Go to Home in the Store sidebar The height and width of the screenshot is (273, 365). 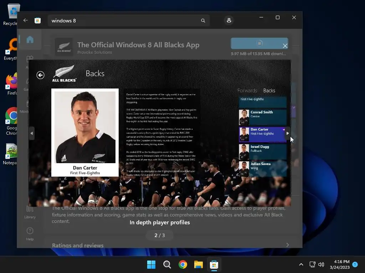[x=30, y=39]
